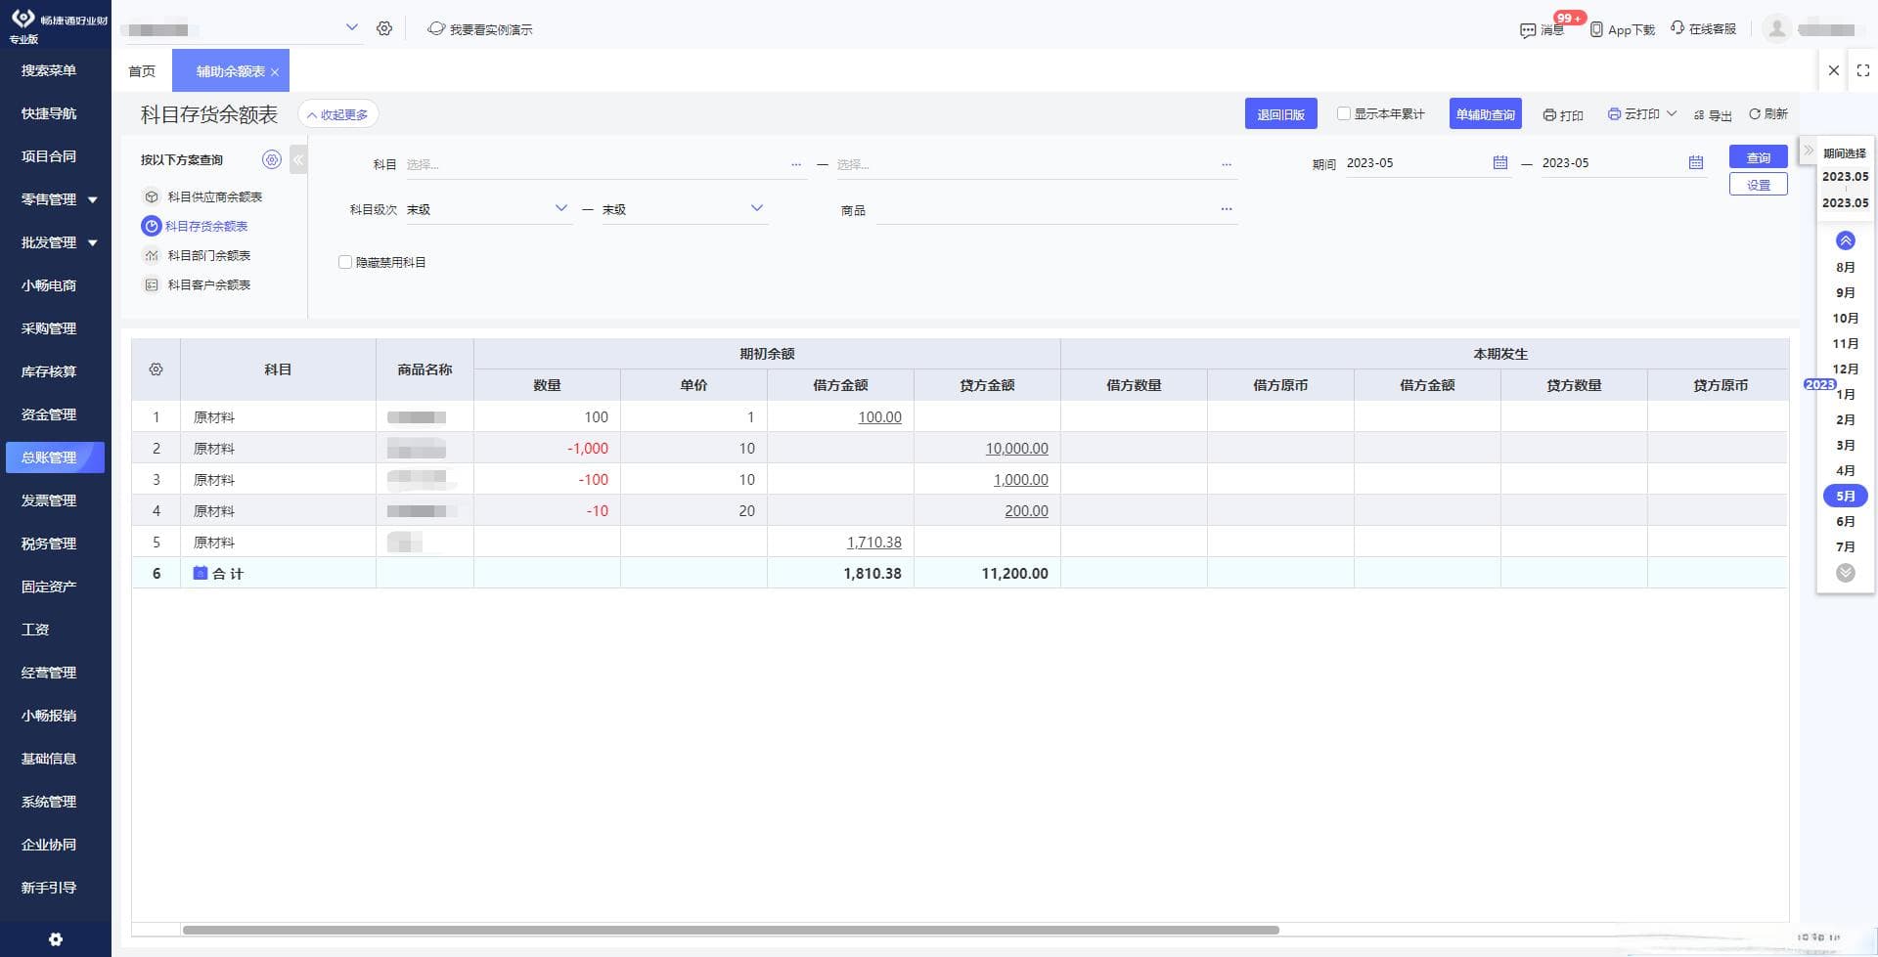Click 我要看实例演示 icon
This screenshot has height=957, width=1878.
[x=436, y=29]
